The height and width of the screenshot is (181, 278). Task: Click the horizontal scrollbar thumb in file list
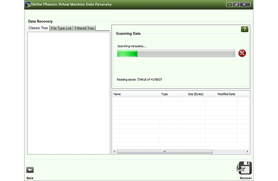164,152
